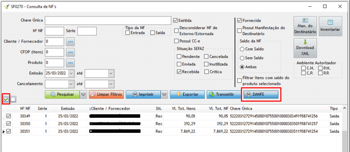Open the Cancelamento start date dropdown
The width and height of the screenshot is (350, 152).
[x=71, y=84]
